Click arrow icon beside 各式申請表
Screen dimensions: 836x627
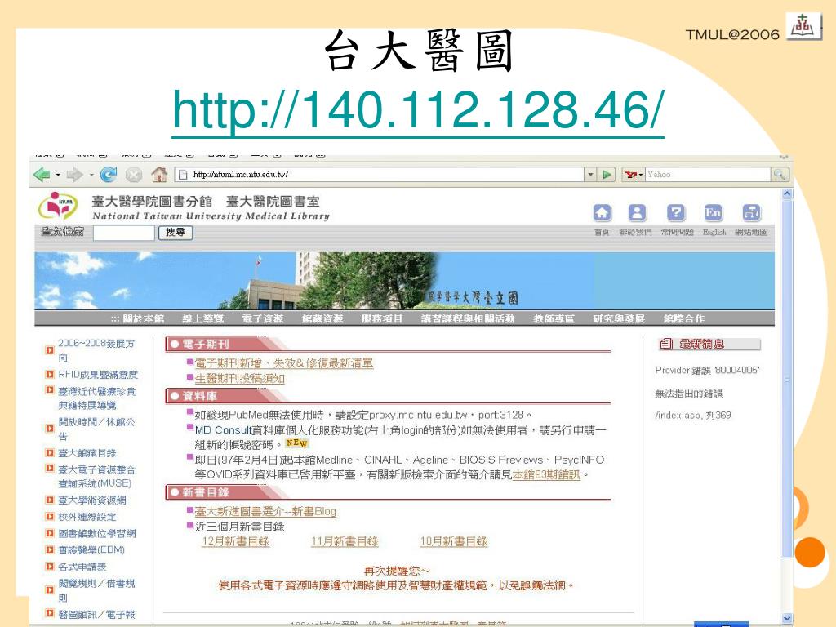[50, 567]
